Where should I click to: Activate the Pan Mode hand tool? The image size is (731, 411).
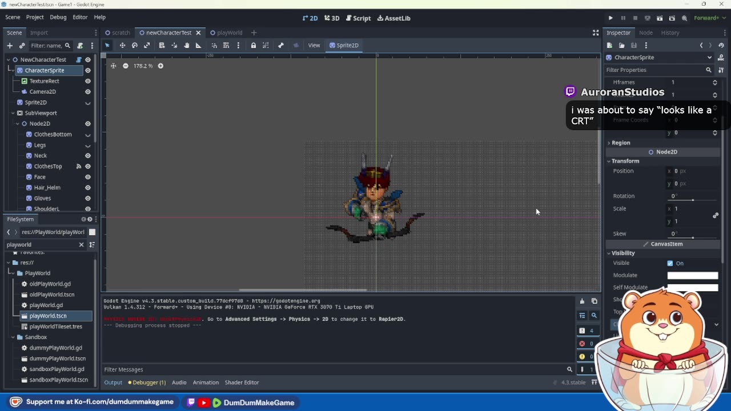pyautogui.click(x=186, y=45)
